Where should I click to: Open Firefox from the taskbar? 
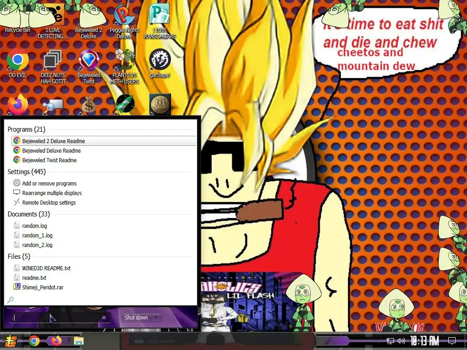coord(56,341)
